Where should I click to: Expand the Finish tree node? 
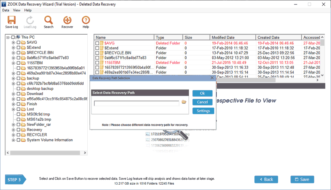click(13, 104)
